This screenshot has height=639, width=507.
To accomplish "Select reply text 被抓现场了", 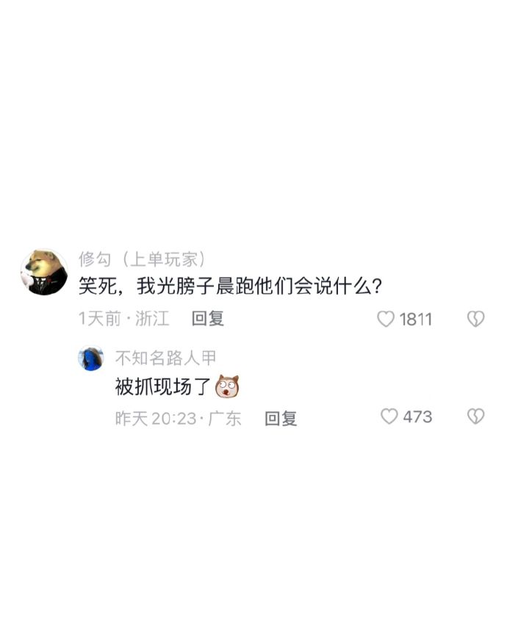I will coord(162,386).
